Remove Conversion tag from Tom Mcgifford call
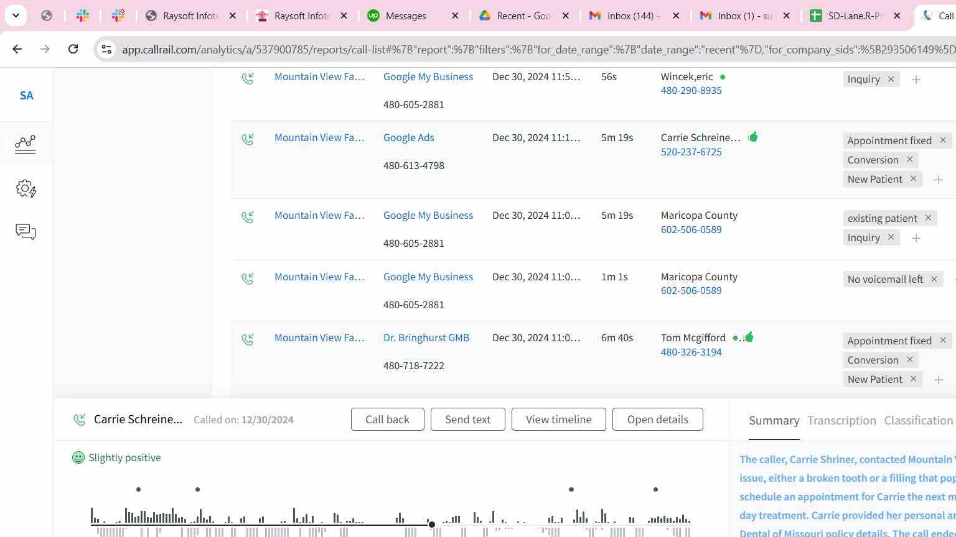The image size is (956, 537). (x=909, y=360)
